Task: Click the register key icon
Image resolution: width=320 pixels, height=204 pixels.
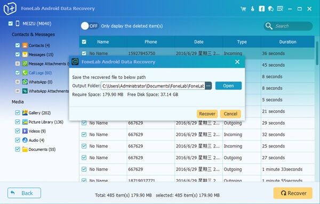Action: point(252,9)
